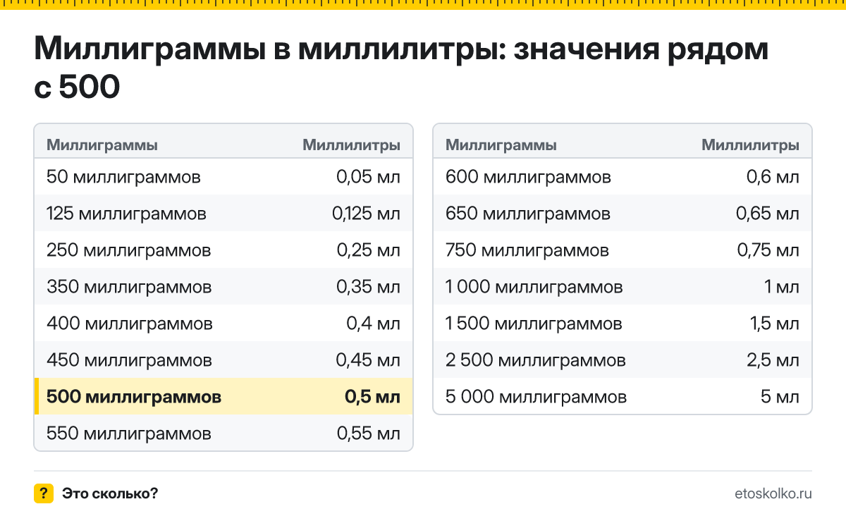Viewport: 846px width, 516px height.
Task: Select the right table 'Миллиграммы' column header
Action: 501,145
